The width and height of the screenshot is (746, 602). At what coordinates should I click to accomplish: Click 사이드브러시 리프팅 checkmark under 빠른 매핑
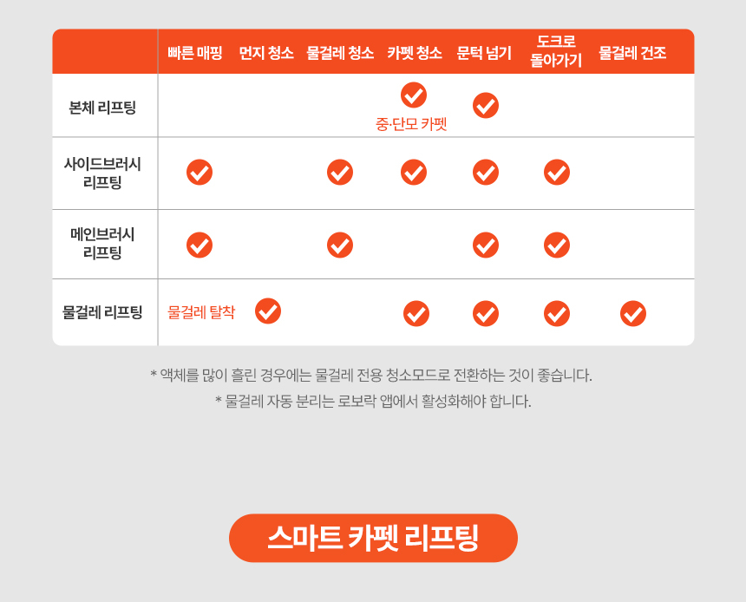pyautogui.click(x=200, y=172)
